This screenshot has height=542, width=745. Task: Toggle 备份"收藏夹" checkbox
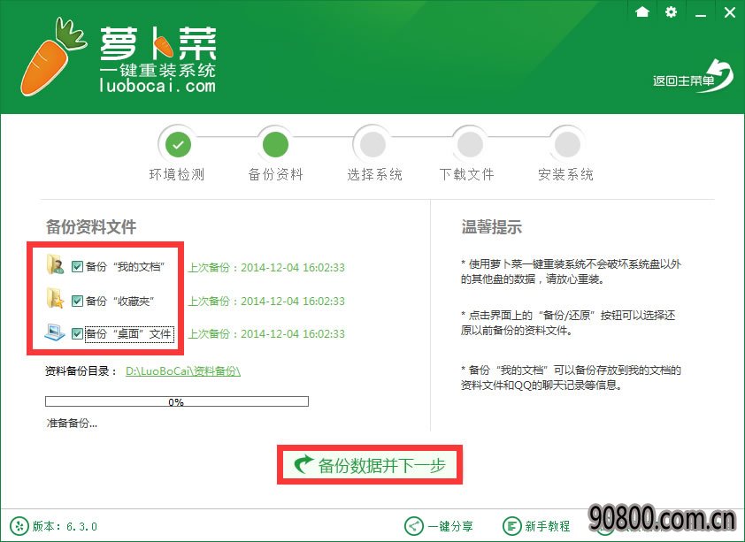[77, 301]
